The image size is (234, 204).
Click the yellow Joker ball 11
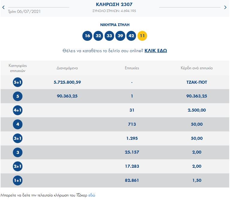tap(142, 36)
